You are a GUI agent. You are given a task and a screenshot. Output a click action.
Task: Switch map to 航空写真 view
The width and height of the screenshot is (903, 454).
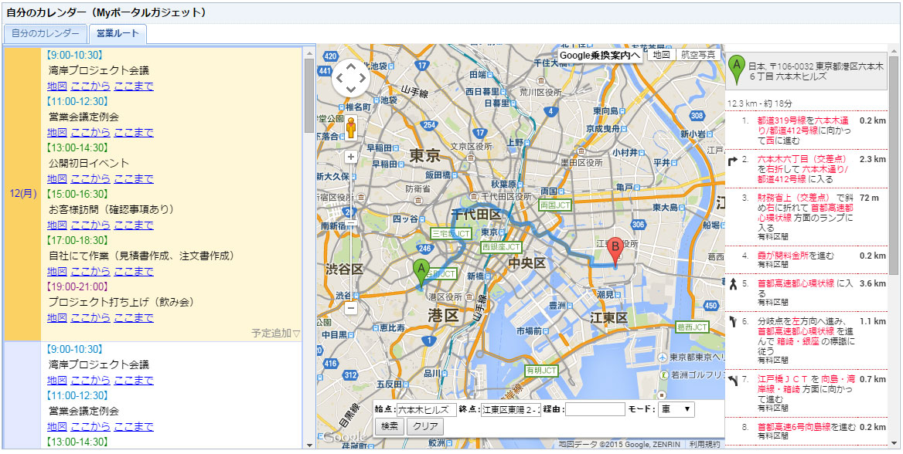point(697,55)
